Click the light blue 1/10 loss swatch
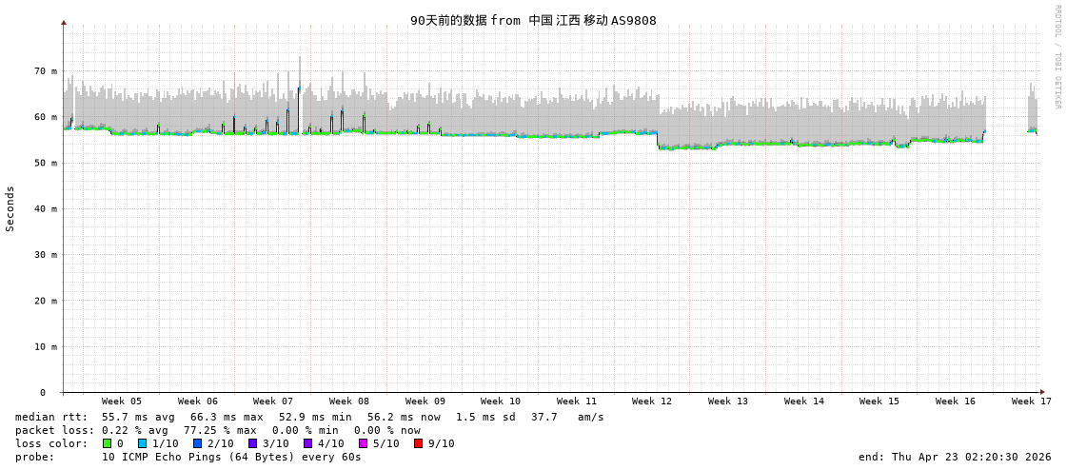This screenshot has width=1067, height=470. tap(143, 443)
